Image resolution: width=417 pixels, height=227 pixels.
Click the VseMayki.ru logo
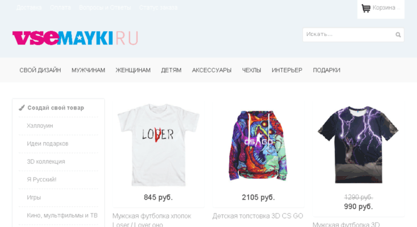click(x=75, y=38)
